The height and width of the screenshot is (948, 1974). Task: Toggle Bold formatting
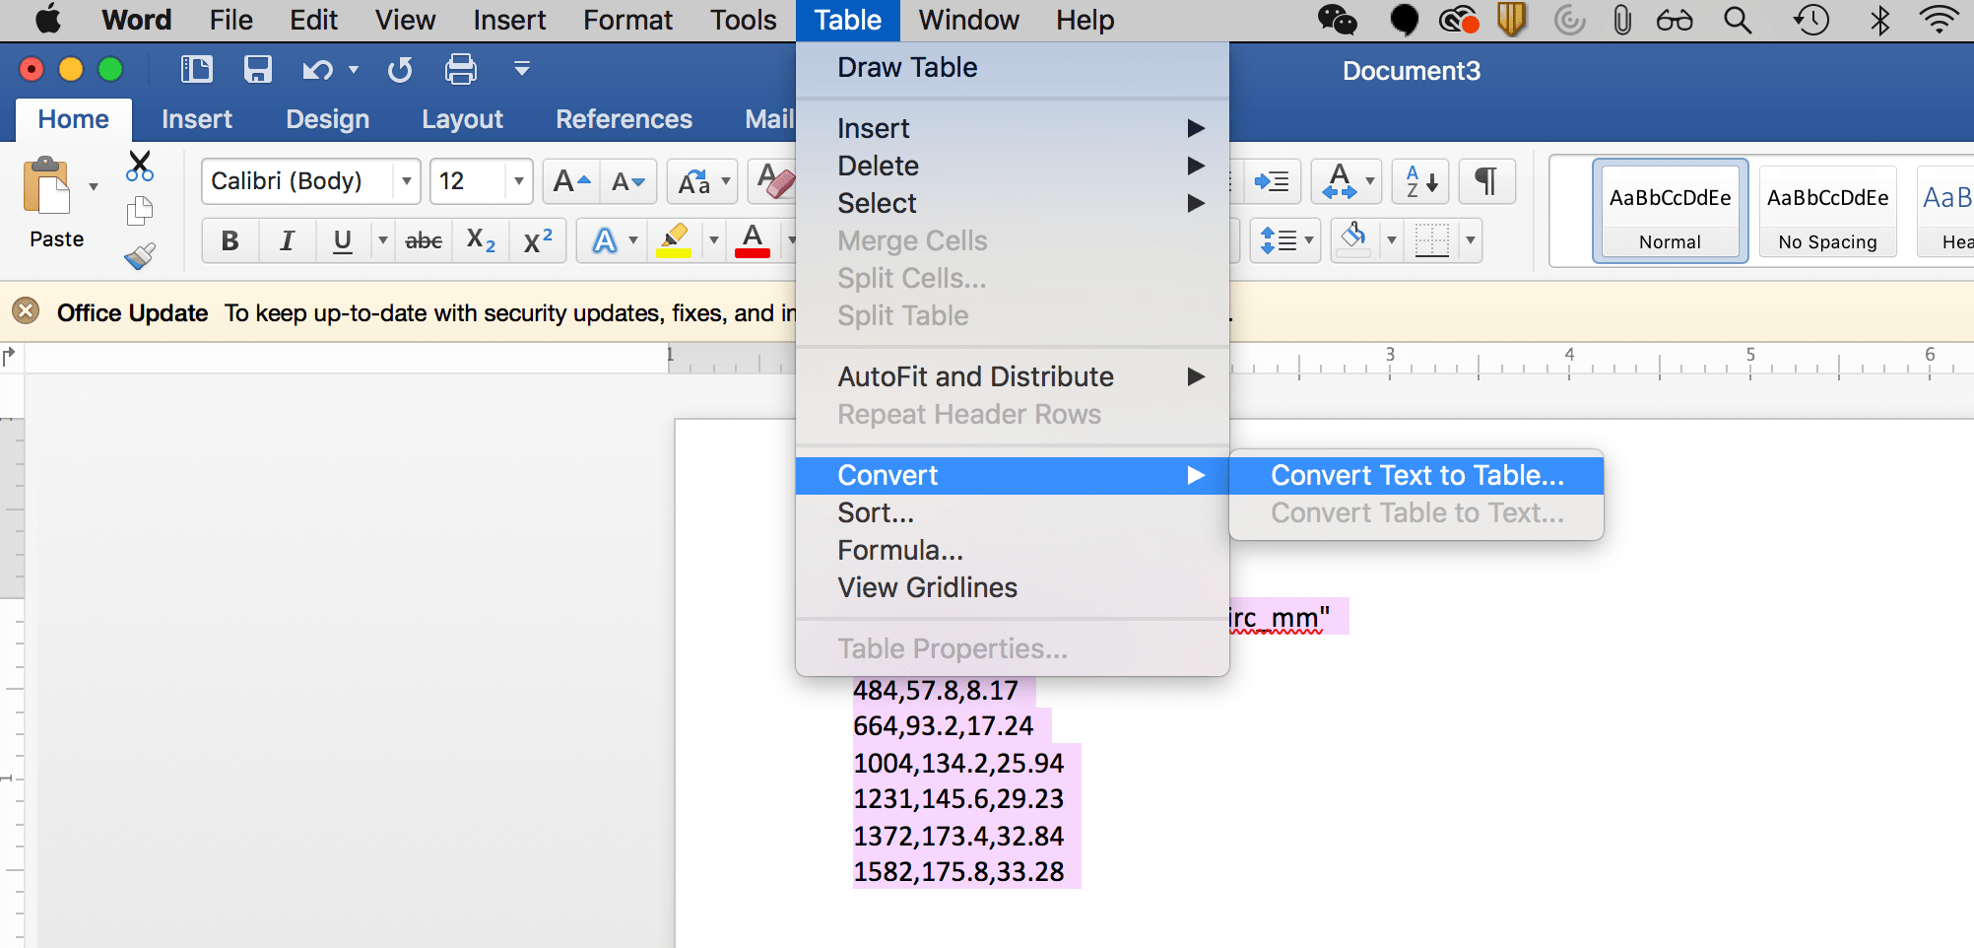[229, 240]
